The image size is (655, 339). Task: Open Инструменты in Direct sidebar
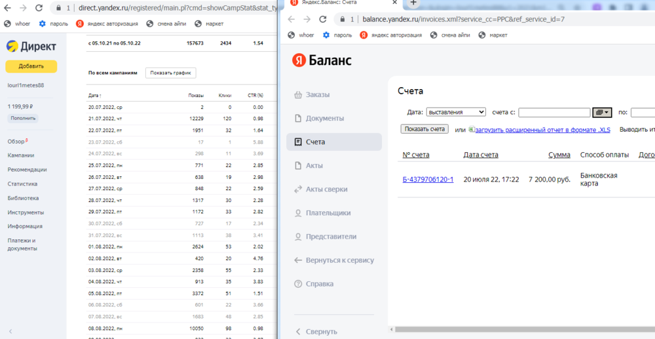click(26, 212)
